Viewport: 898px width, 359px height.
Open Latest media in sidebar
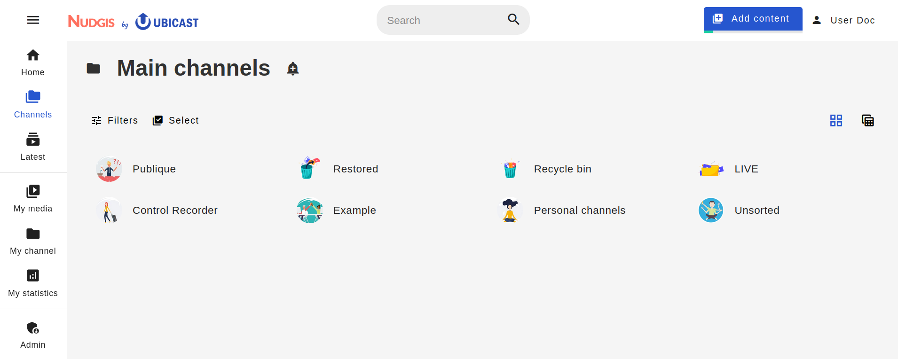(x=33, y=147)
